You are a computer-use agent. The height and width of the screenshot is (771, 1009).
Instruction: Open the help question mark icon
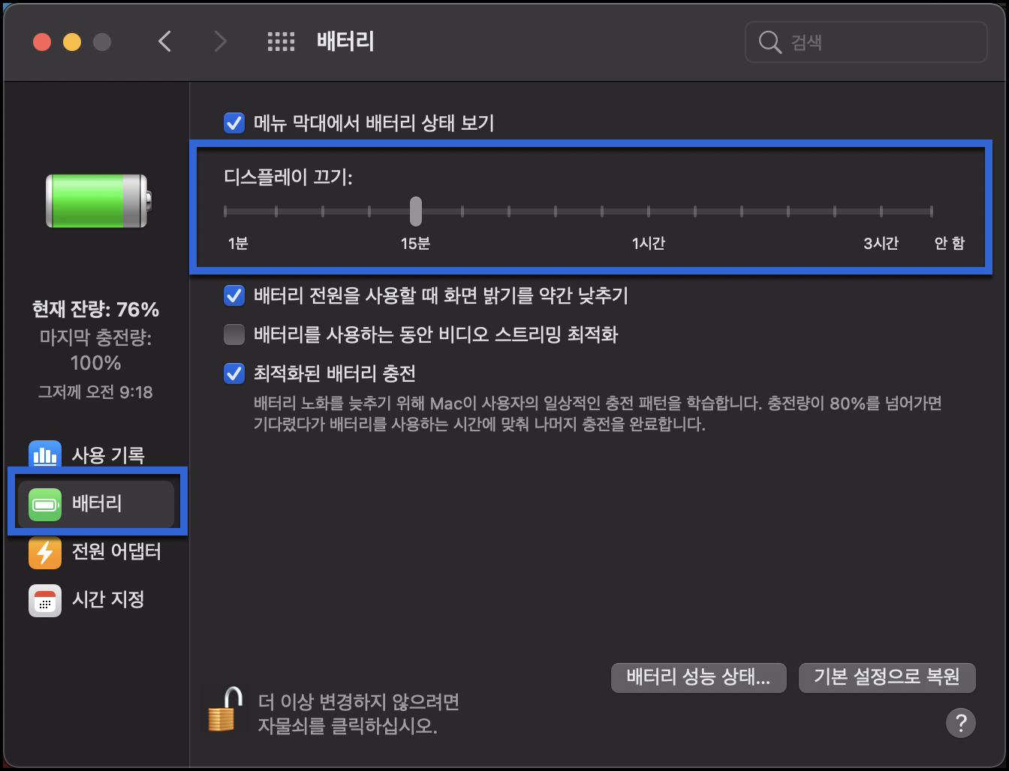click(x=960, y=723)
